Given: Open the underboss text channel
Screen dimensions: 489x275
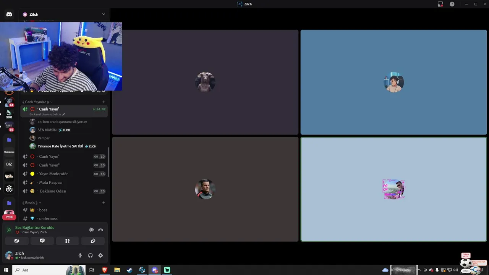Looking at the screenshot, I should point(64,218).
